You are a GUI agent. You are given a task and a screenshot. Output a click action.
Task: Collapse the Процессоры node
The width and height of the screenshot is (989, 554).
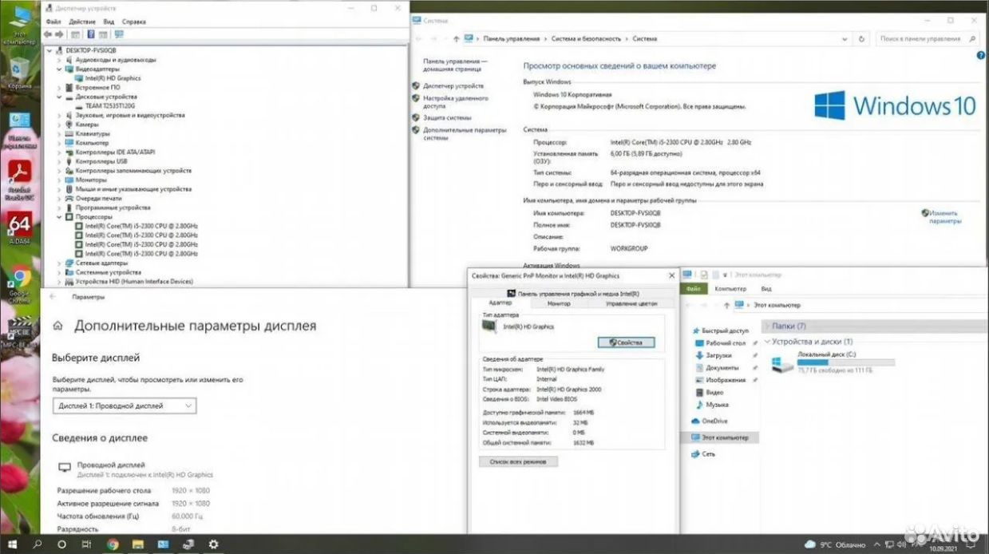point(60,217)
